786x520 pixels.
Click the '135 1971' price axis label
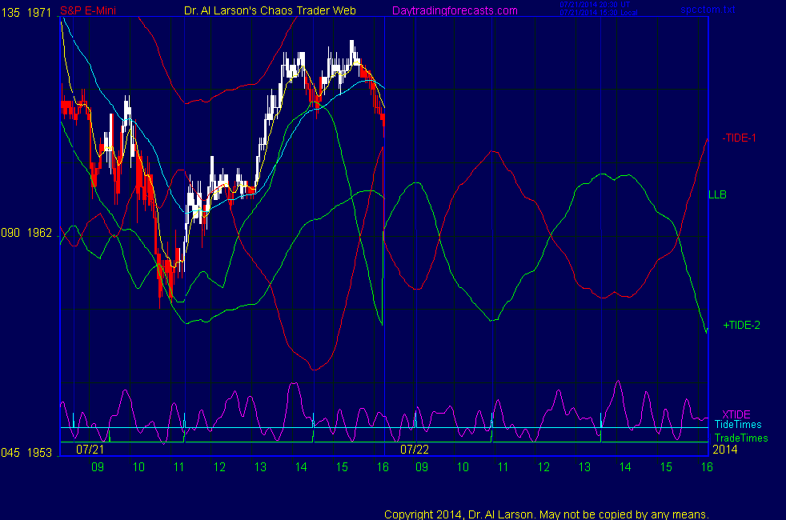[x=26, y=13]
